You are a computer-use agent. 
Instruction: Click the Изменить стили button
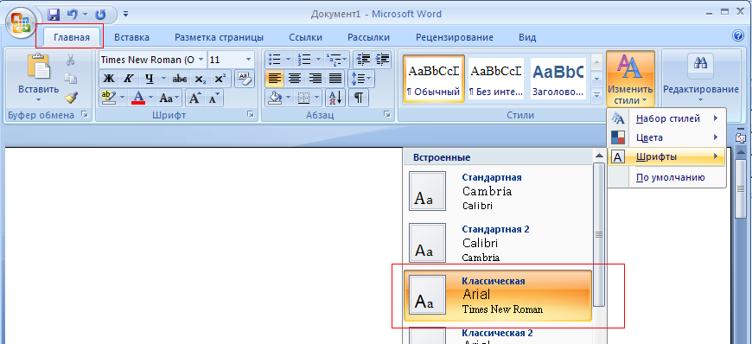point(630,79)
